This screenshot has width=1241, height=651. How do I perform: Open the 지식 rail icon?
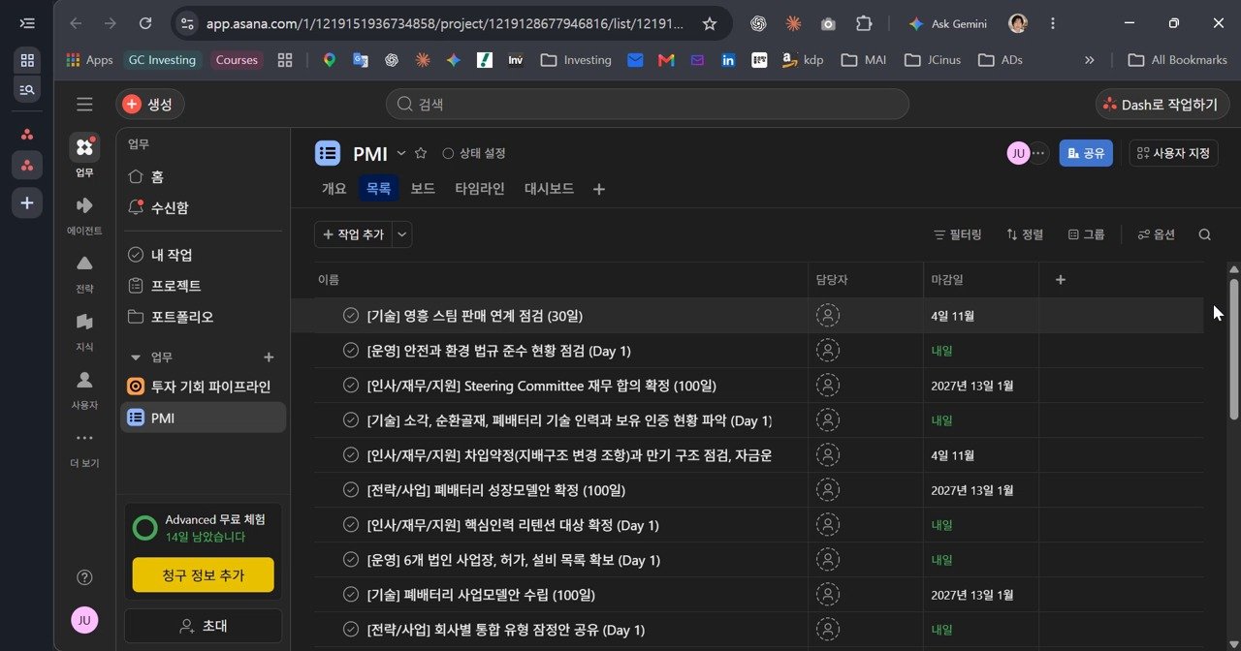[84, 322]
